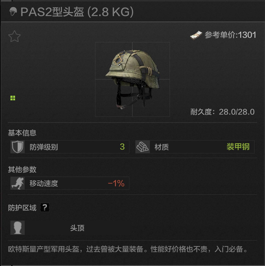Toggle the favorite star icon

coord(15,36)
